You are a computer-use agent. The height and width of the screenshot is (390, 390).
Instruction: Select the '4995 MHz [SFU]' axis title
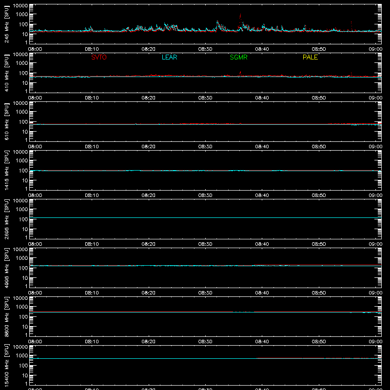pyautogui.click(x=6, y=268)
